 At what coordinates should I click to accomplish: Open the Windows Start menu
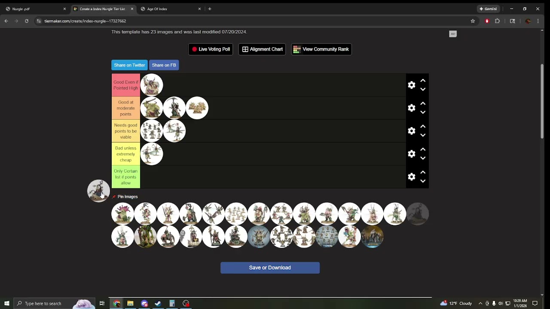6,303
